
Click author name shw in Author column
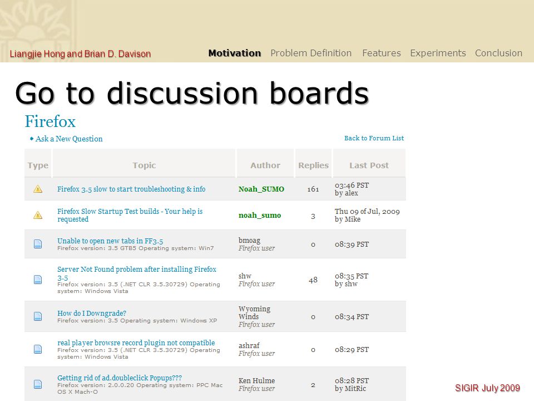click(x=245, y=276)
